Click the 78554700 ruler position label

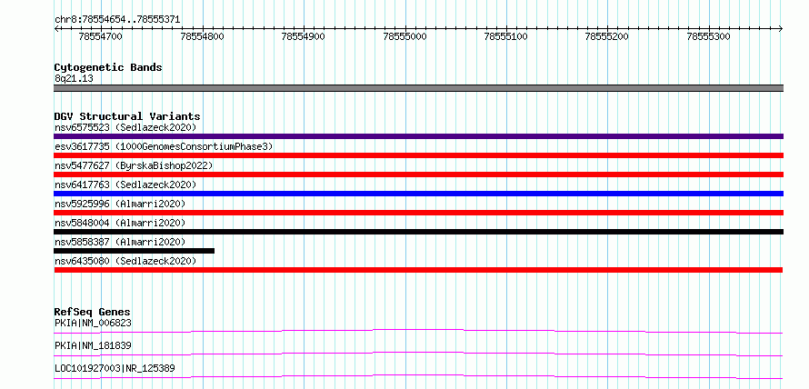[x=100, y=36]
